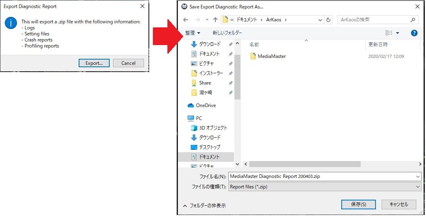The height and width of the screenshot is (217, 426).
Task: Select pinned ピクチャ in quick access
Action: tap(206, 64)
